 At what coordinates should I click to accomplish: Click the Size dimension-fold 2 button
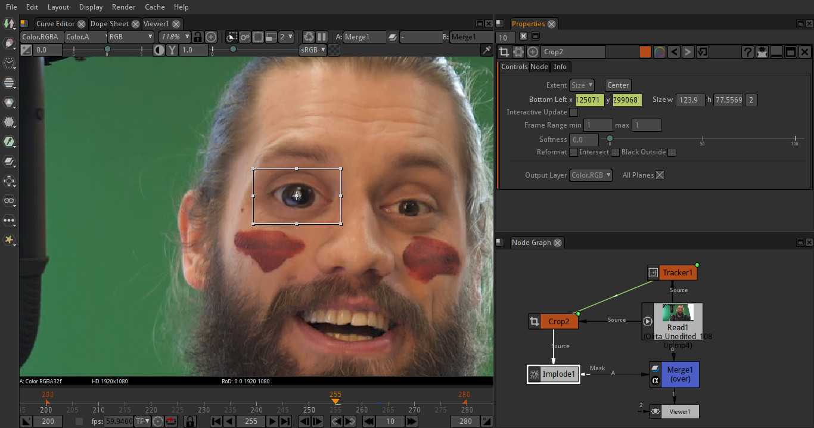[751, 100]
